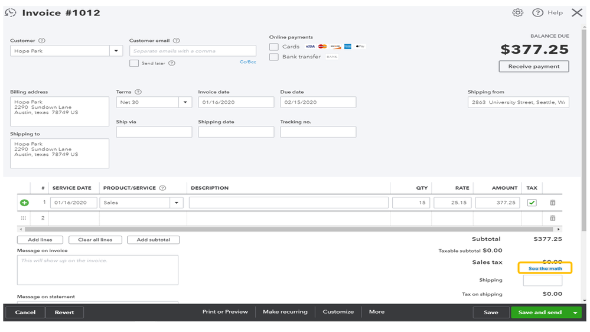590x332 pixels.
Task: Click Make recurring
Action: pyautogui.click(x=285, y=312)
